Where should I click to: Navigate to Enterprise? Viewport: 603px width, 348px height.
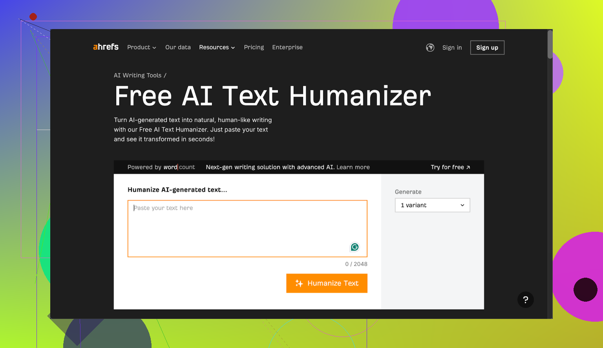pos(287,48)
